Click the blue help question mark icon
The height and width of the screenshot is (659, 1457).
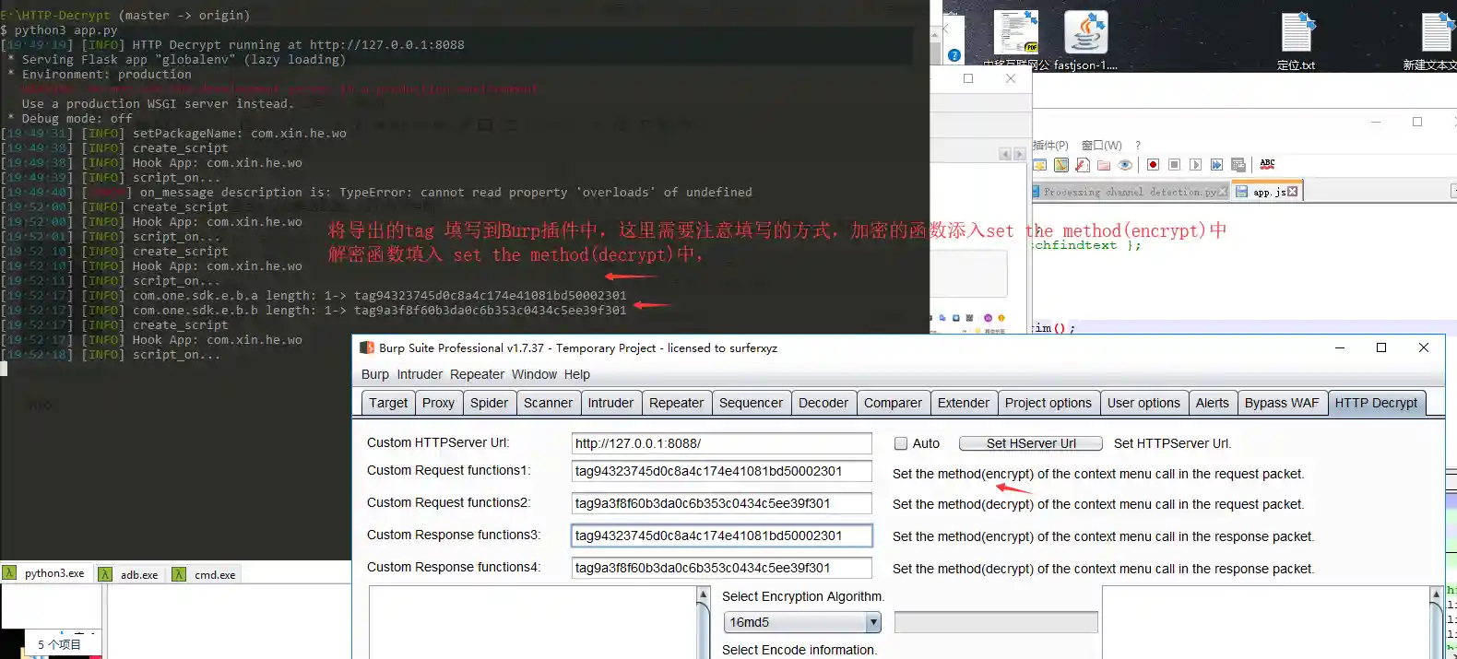coord(954,55)
